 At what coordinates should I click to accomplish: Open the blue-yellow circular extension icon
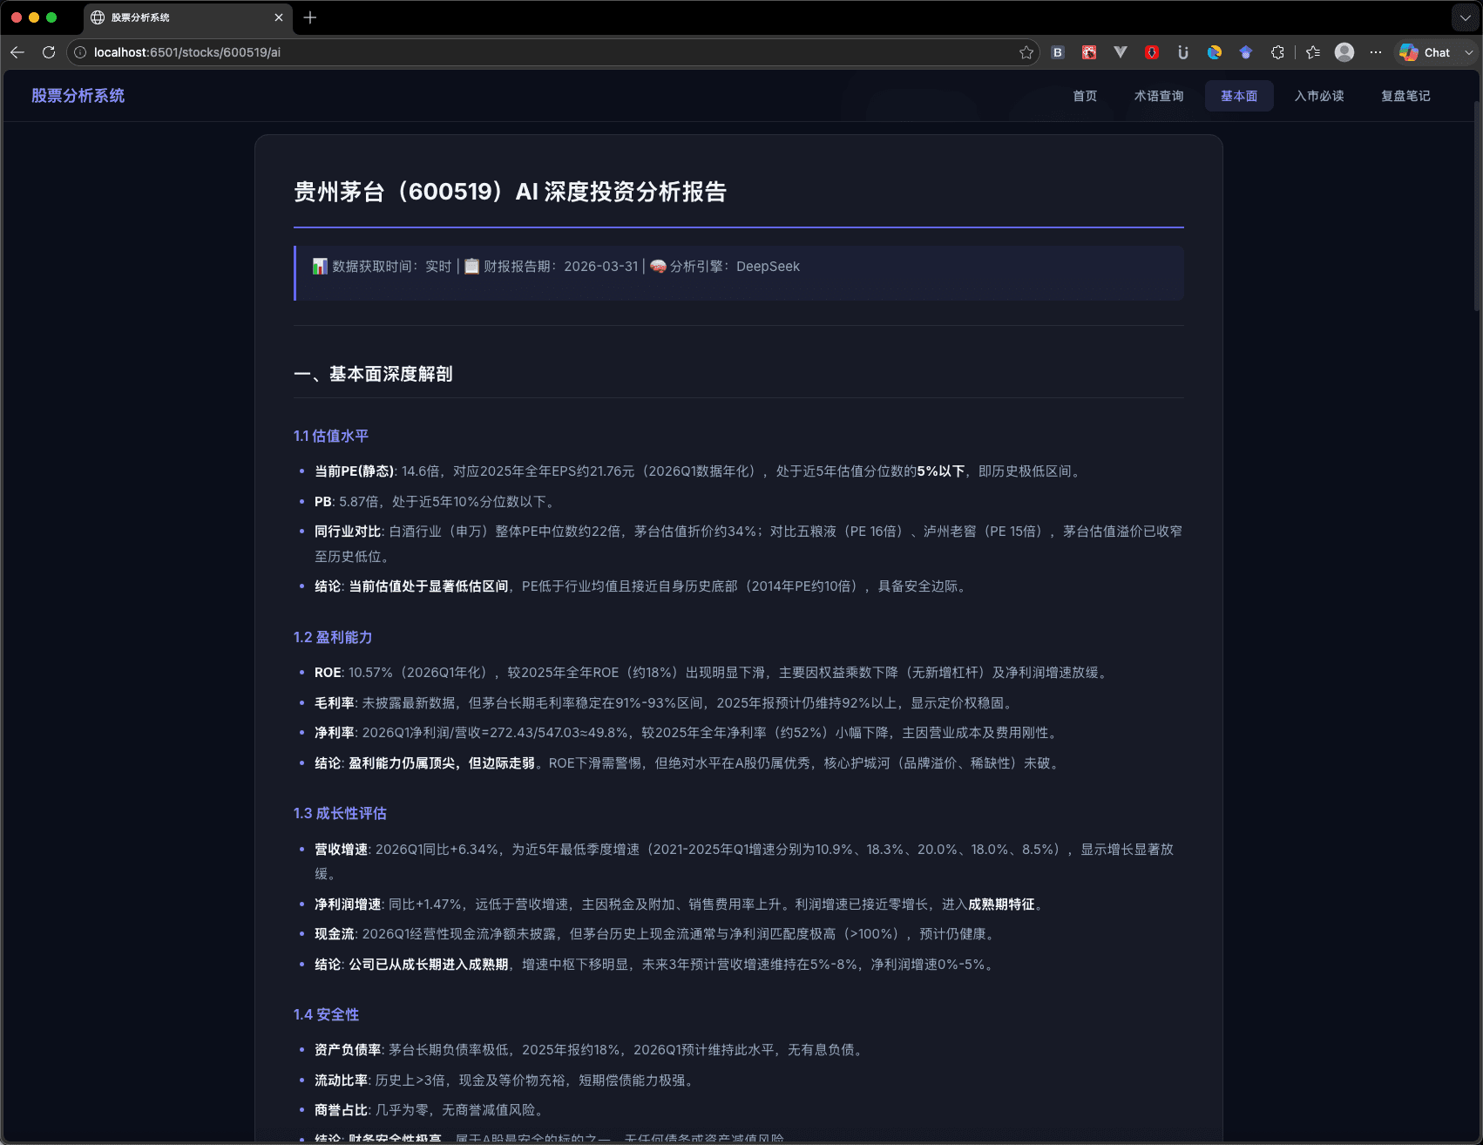(x=1215, y=52)
